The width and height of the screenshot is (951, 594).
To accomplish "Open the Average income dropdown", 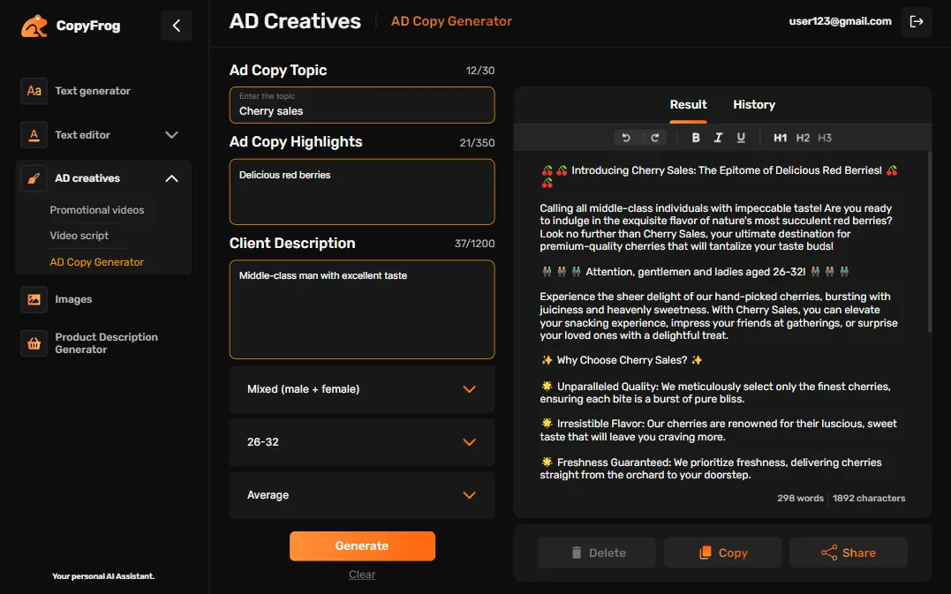I will [x=362, y=495].
